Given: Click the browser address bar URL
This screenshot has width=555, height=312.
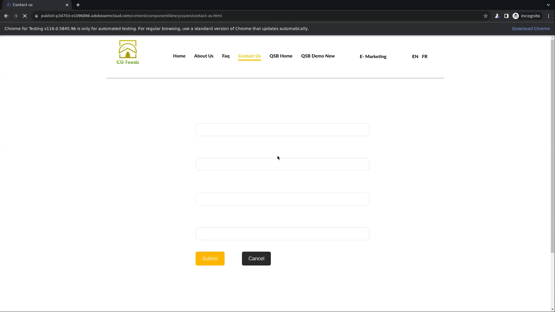Looking at the screenshot, I should (131, 16).
